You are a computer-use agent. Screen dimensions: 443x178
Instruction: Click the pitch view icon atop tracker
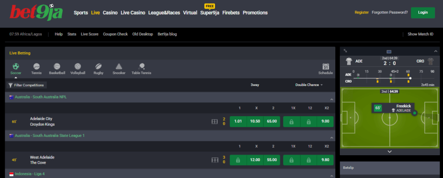(389, 51)
